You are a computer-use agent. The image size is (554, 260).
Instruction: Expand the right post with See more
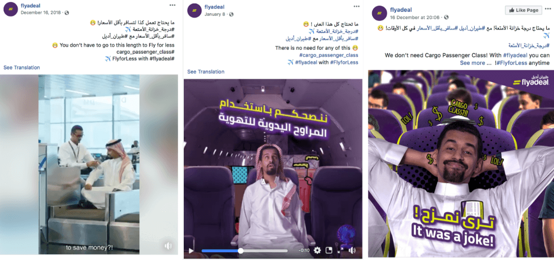[472, 63]
